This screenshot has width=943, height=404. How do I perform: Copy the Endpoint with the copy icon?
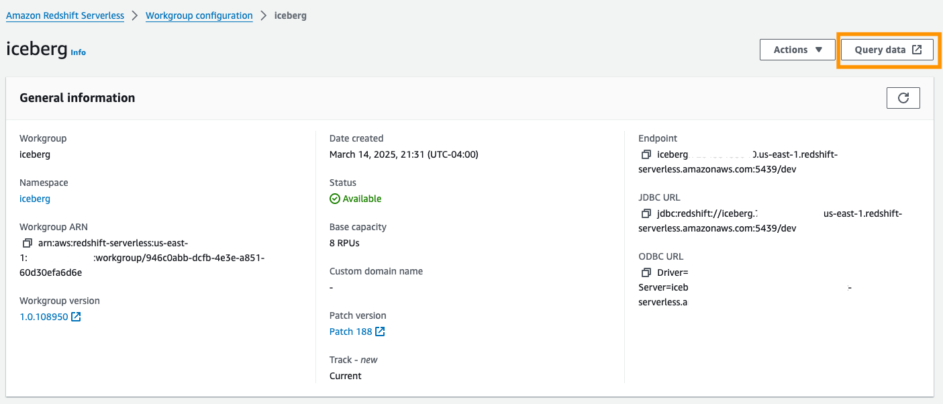click(646, 154)
